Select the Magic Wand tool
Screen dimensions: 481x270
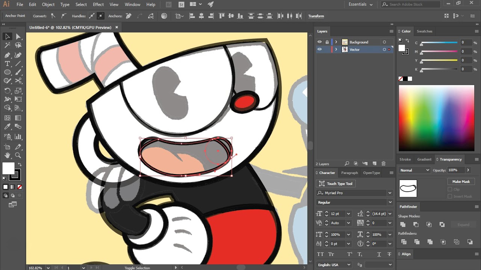(x=7, y=45)
